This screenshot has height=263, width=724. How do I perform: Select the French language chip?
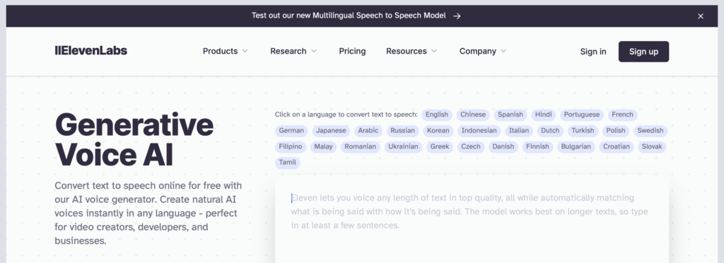[622, 115]
